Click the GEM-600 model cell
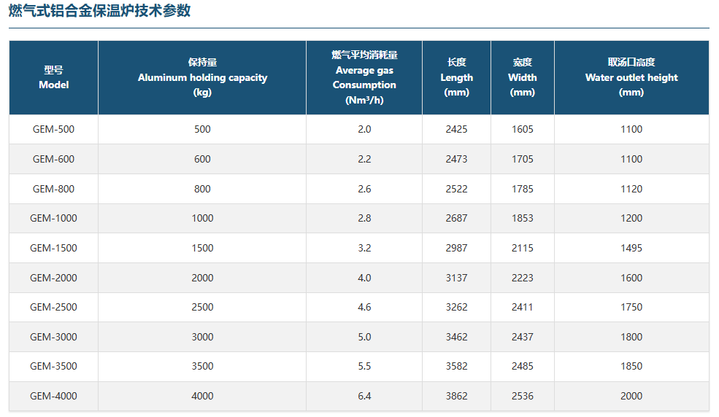 (53, 159)
